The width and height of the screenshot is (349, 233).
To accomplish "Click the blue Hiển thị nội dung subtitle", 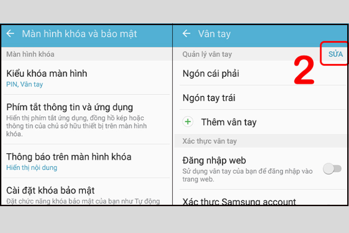I will click(x=32, y=168).
